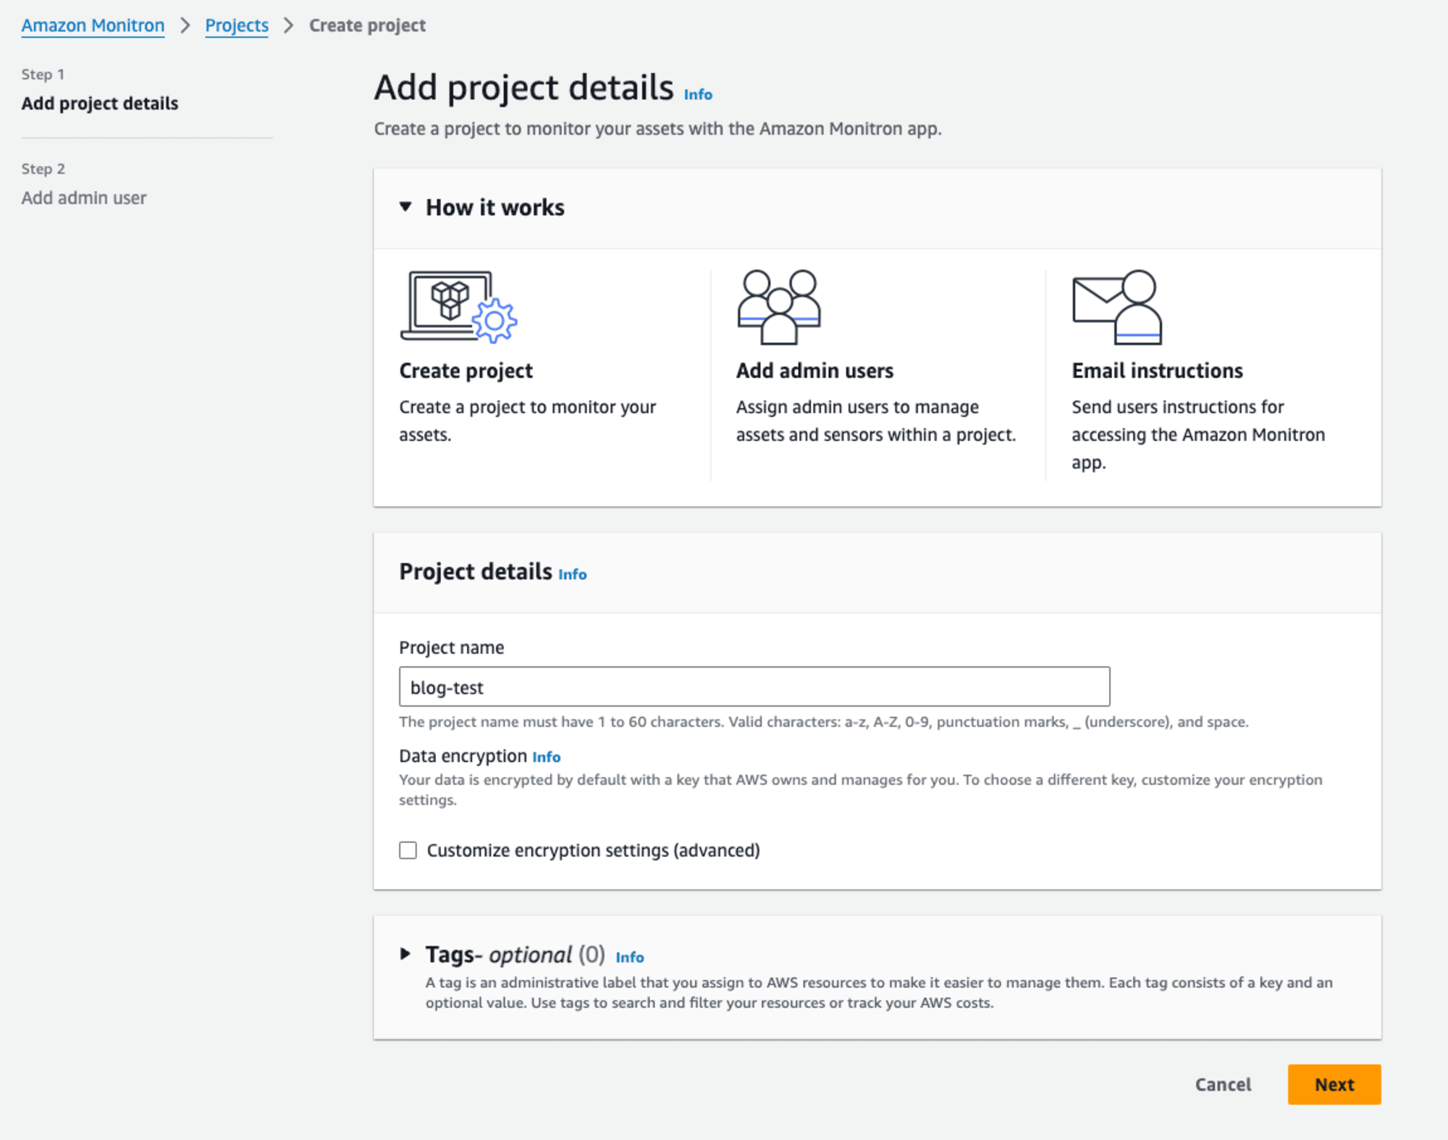Click the Project name label
Image resolution: width=1448 pixels, height=1140 pixels.
pos(452,647)
